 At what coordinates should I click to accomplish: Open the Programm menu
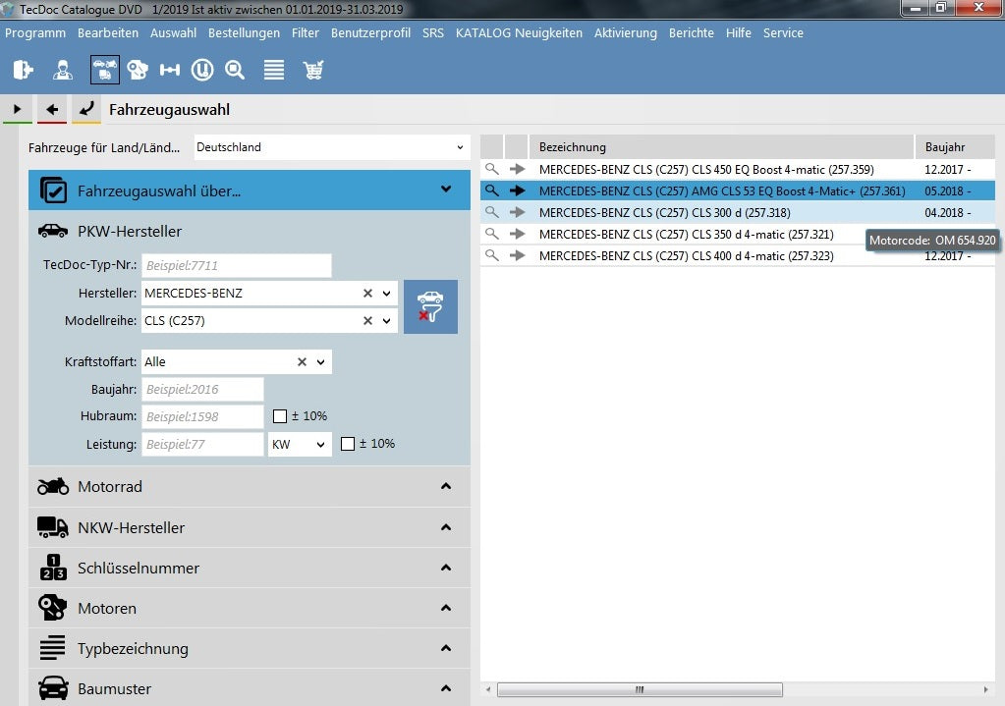click(35, 32)
